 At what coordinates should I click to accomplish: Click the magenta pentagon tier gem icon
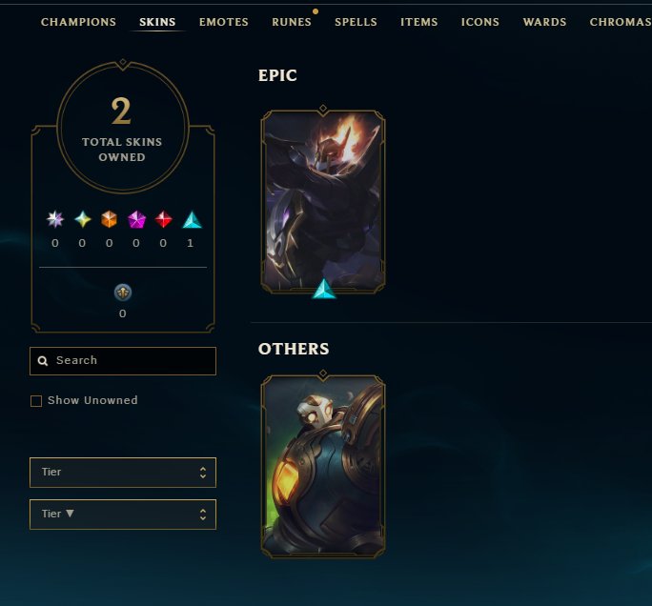136,219
